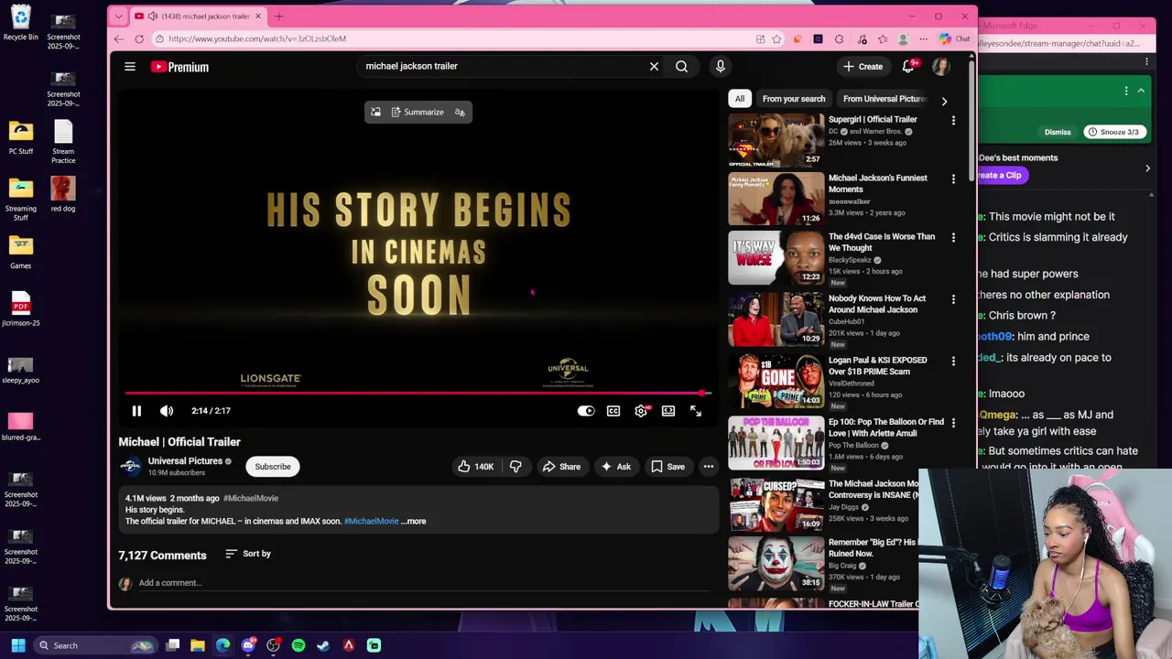The image size is (1172, 659).
Task: Open Pop The Balloon Ep 100 video
Action: pos(776,443)
